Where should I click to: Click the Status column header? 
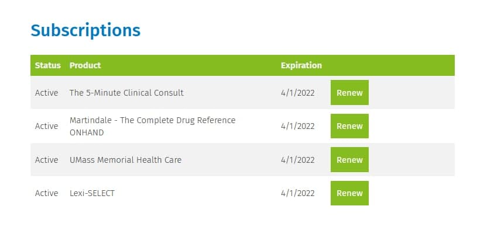tap(48, 65)
